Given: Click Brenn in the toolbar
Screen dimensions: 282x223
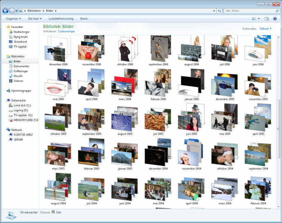Looking at the screenshot, I should coord(84,19).
